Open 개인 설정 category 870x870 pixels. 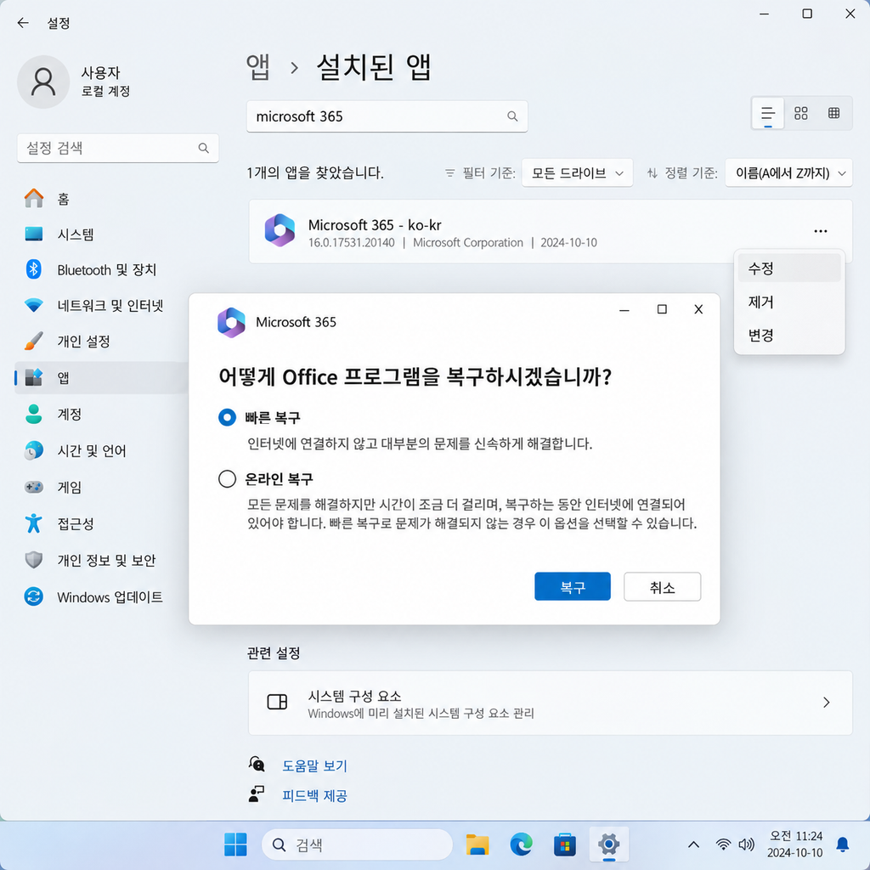point(102,342)
